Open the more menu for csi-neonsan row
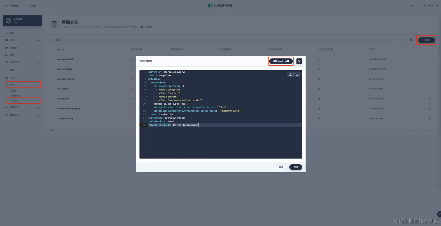Image resolution: width=441 pixels, height=226 pixels. (429, 89)
